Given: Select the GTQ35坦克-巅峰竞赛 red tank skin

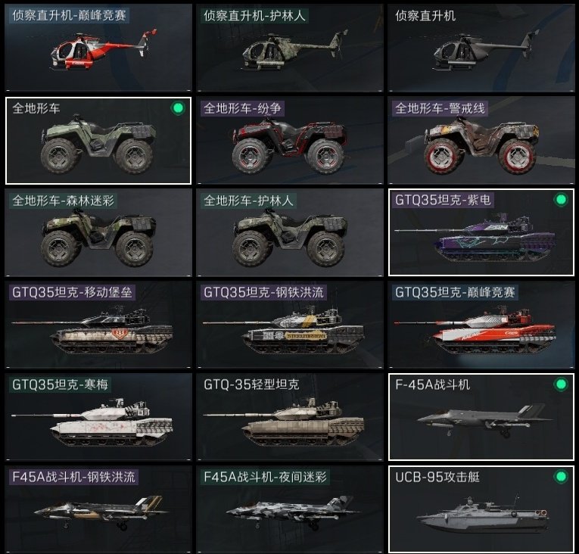Looking at the screenshot, I should coord(481,325).
